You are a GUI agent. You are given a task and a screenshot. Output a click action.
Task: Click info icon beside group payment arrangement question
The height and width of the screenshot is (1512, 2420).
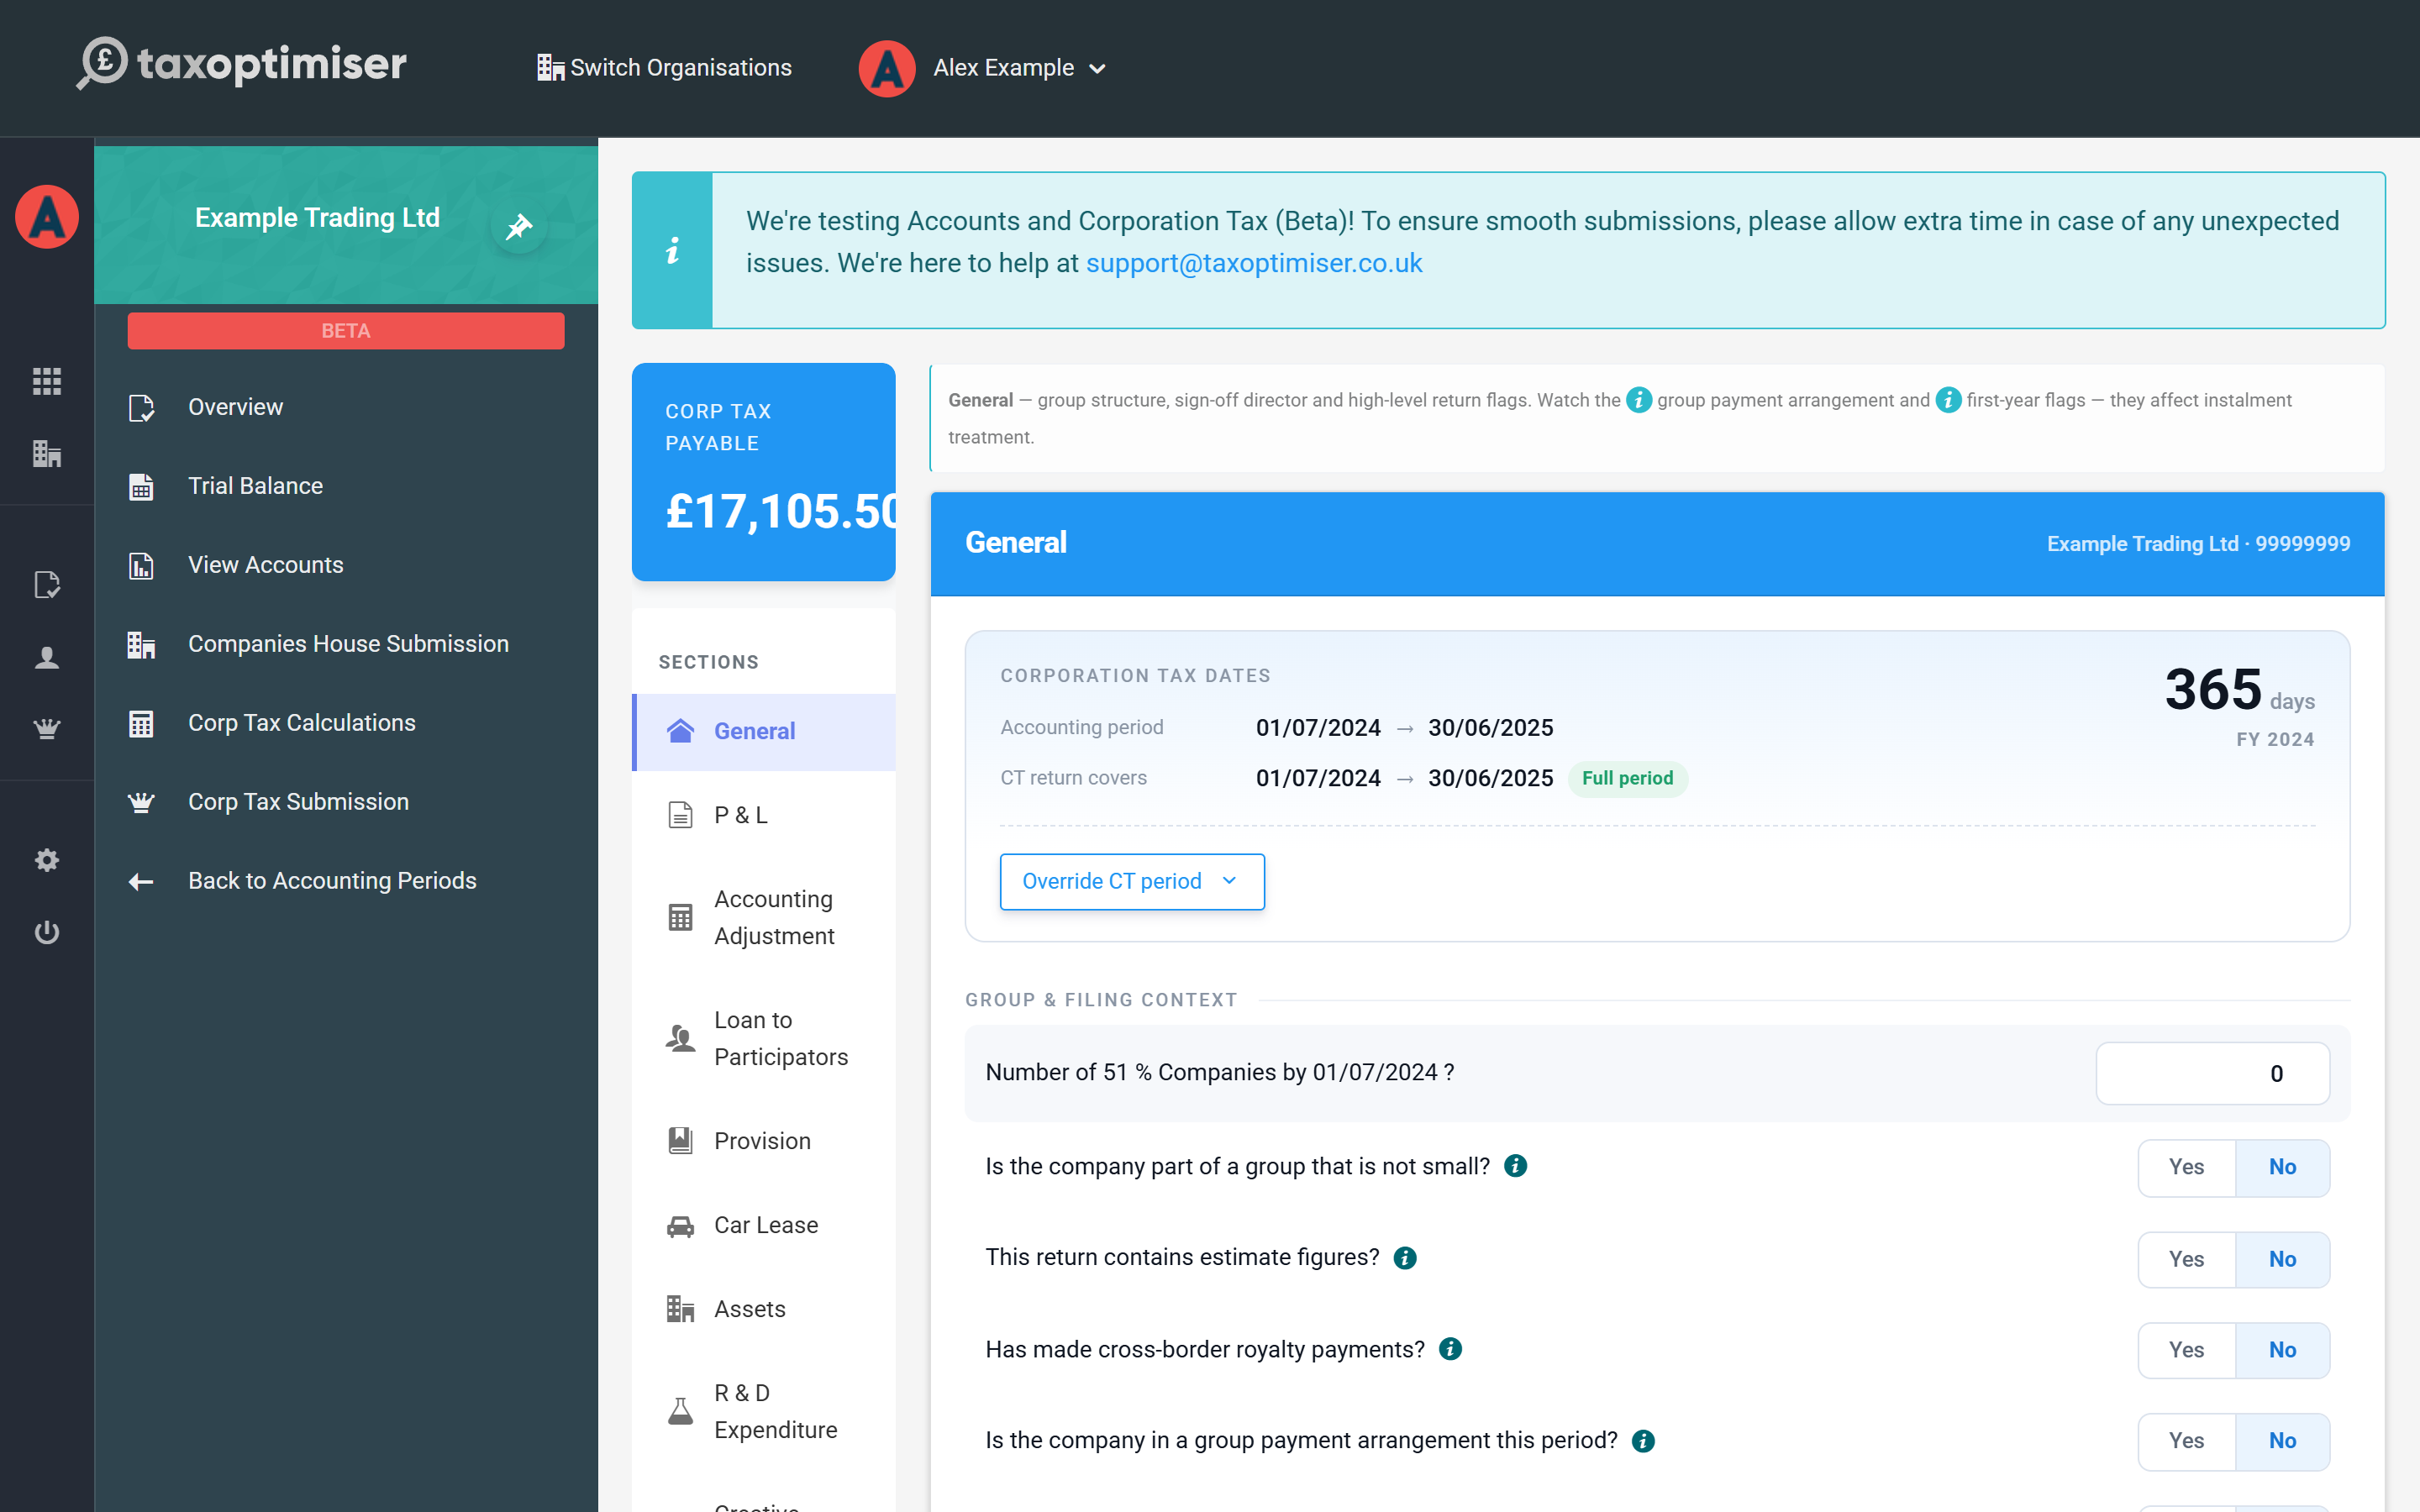click(1643, 1441)
